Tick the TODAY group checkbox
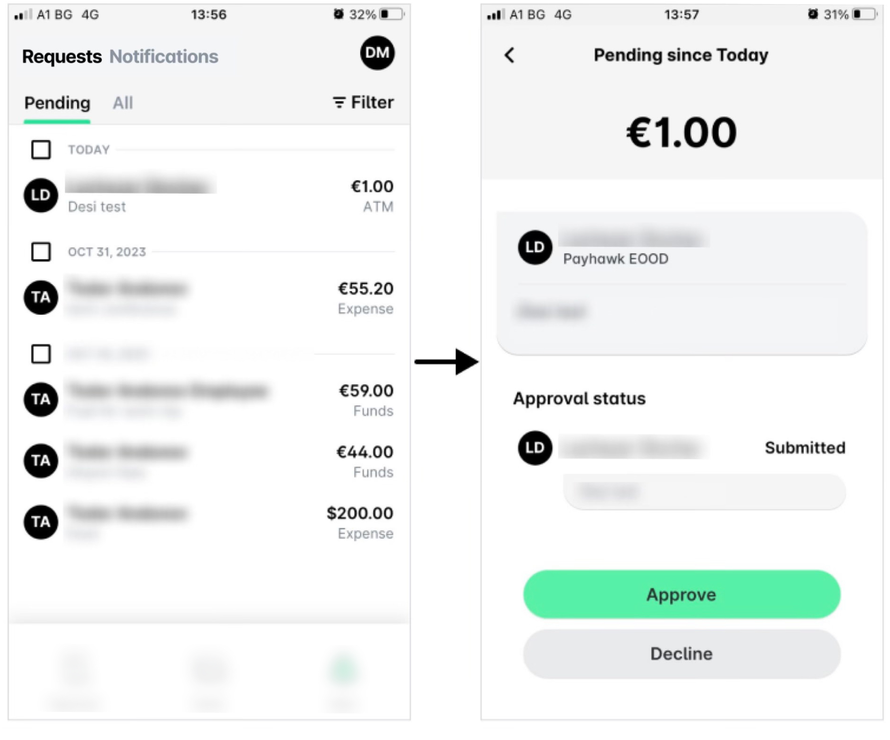The image size is (890, 740). 41,149
